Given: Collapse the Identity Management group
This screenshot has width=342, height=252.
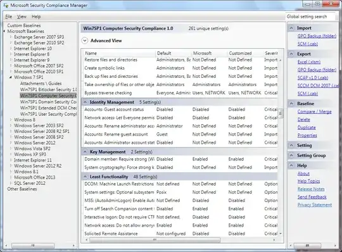Looking at the screenshot, I should [85, 102].
